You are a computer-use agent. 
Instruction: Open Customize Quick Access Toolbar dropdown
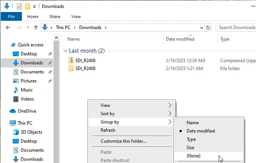35,6
